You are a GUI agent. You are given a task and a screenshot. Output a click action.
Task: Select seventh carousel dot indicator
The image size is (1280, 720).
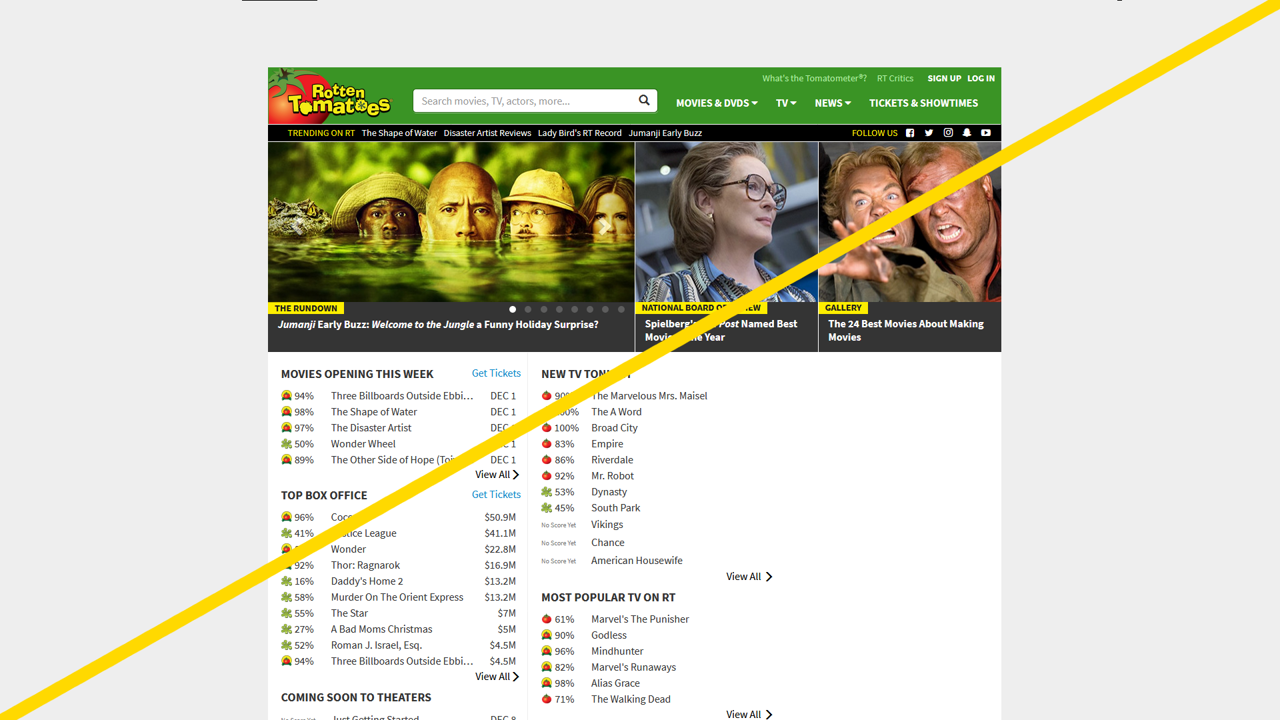(605, 309)
